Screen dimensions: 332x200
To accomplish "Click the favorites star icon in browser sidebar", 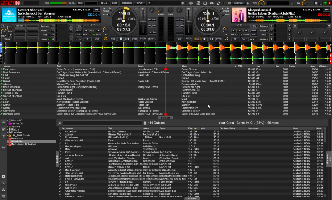I will (x=3, y=123).
